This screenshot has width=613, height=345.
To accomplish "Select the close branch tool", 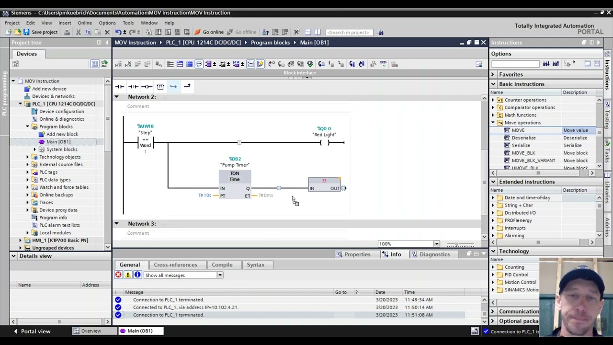I will point(187,87).
